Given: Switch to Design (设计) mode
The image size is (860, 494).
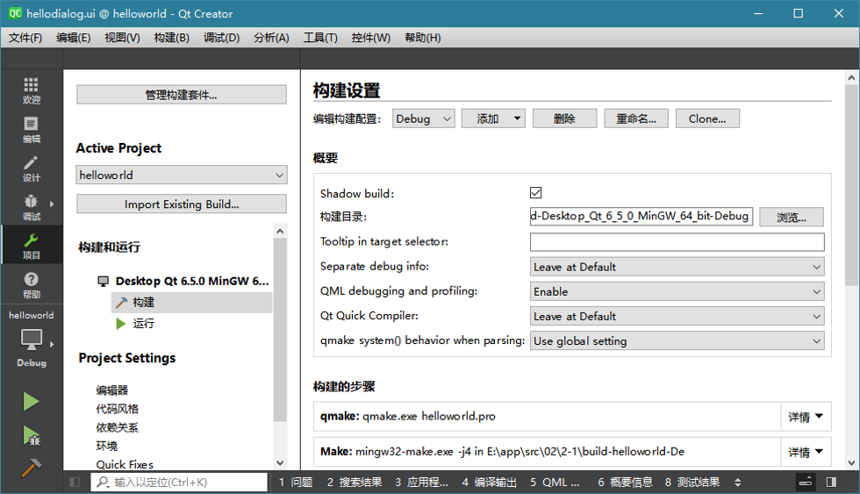Looking at the screenshot, I should (32, 168).
